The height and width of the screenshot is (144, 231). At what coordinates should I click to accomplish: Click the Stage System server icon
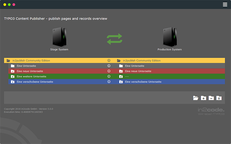coord(59,37)
